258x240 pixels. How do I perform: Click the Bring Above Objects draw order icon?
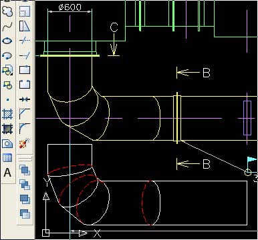coord(25,199)
